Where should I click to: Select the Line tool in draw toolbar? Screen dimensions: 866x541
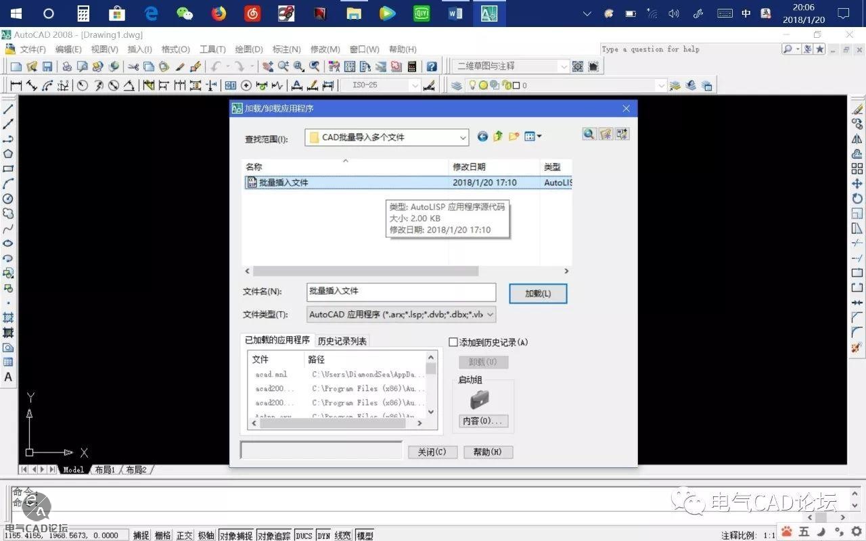pyautogui.click(x=8, y=110)
